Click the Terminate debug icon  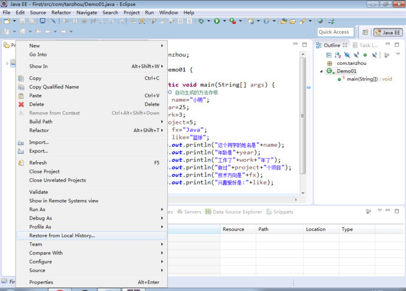(84, 21)
